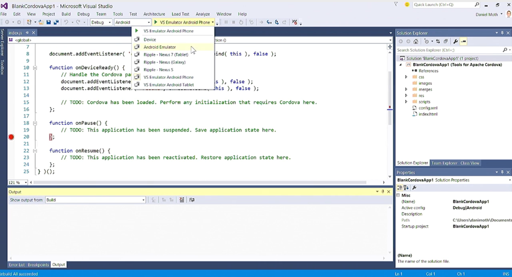Screen dimensions: 512x277
Task: Click the Home icon in Solution Explorer
Action: click(x=416, y=42)
